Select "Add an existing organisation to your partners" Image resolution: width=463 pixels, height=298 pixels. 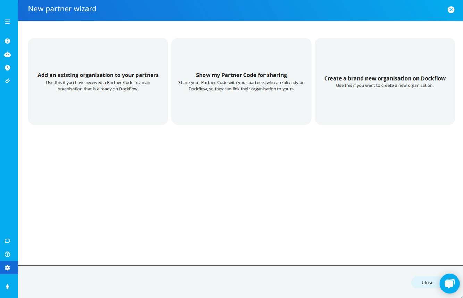click(98, 75)
